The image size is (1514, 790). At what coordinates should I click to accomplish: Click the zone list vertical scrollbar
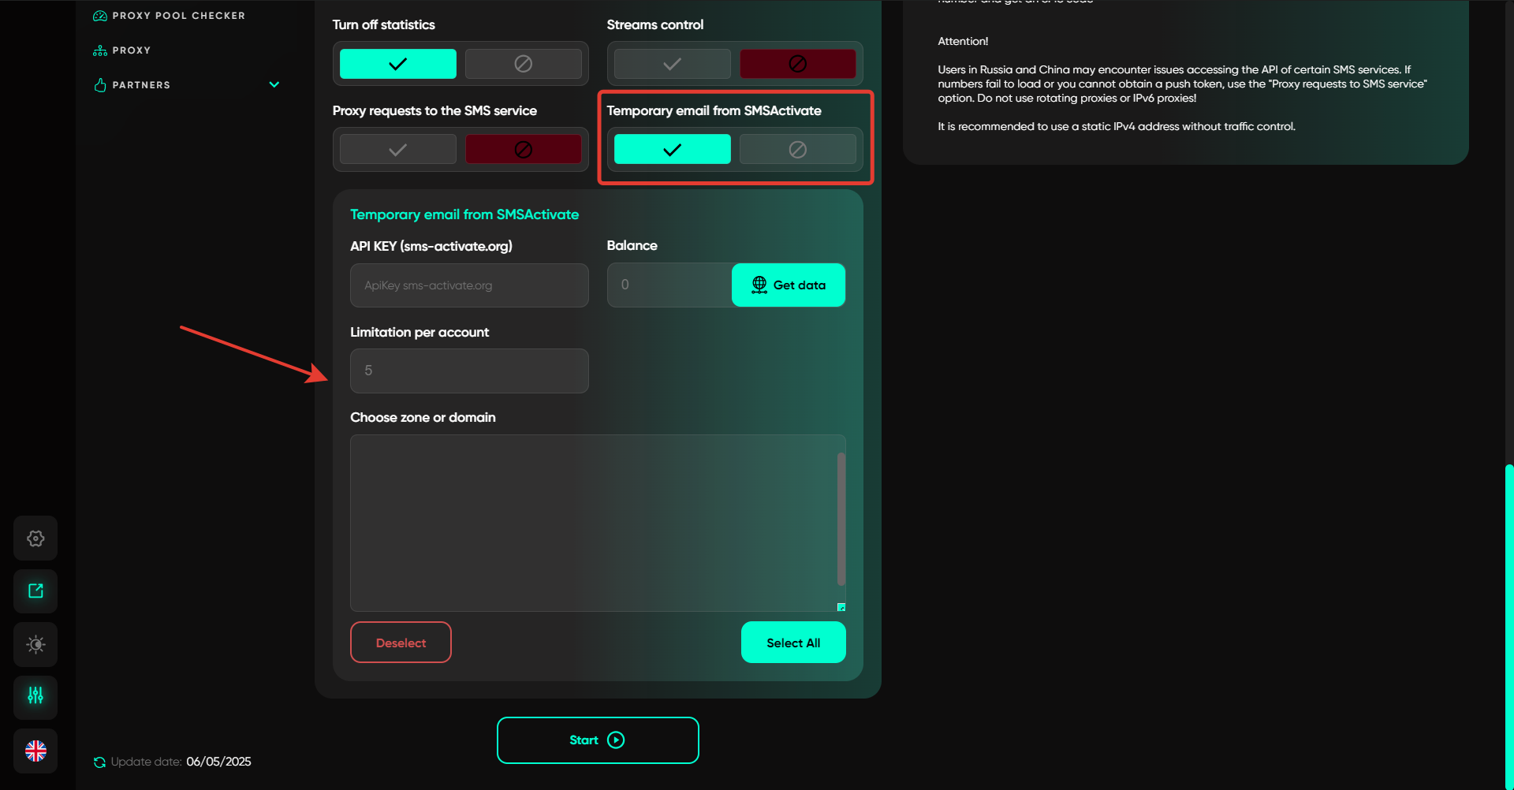pos(841,519)
